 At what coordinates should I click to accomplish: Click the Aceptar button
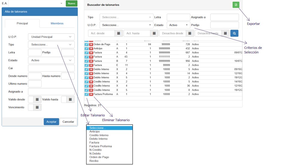(x=51, y=122)
